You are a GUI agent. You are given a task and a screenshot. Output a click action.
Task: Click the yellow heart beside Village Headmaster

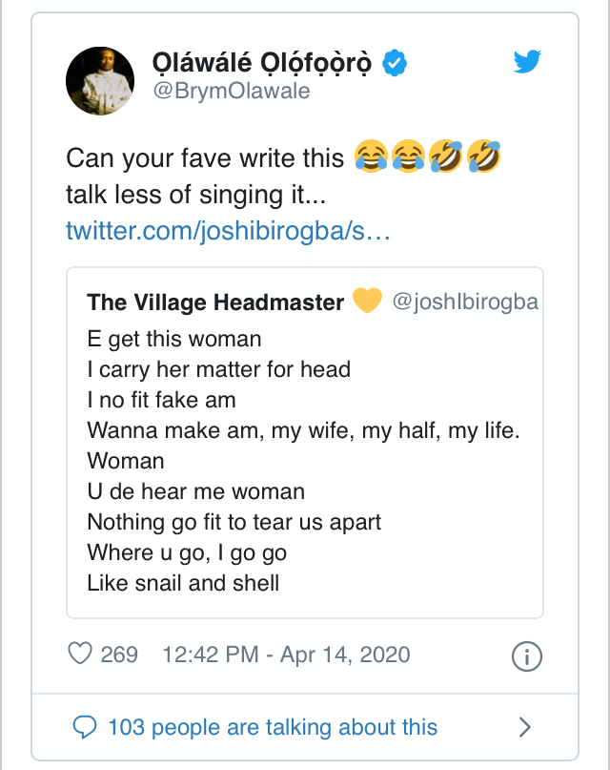point(367,302)
